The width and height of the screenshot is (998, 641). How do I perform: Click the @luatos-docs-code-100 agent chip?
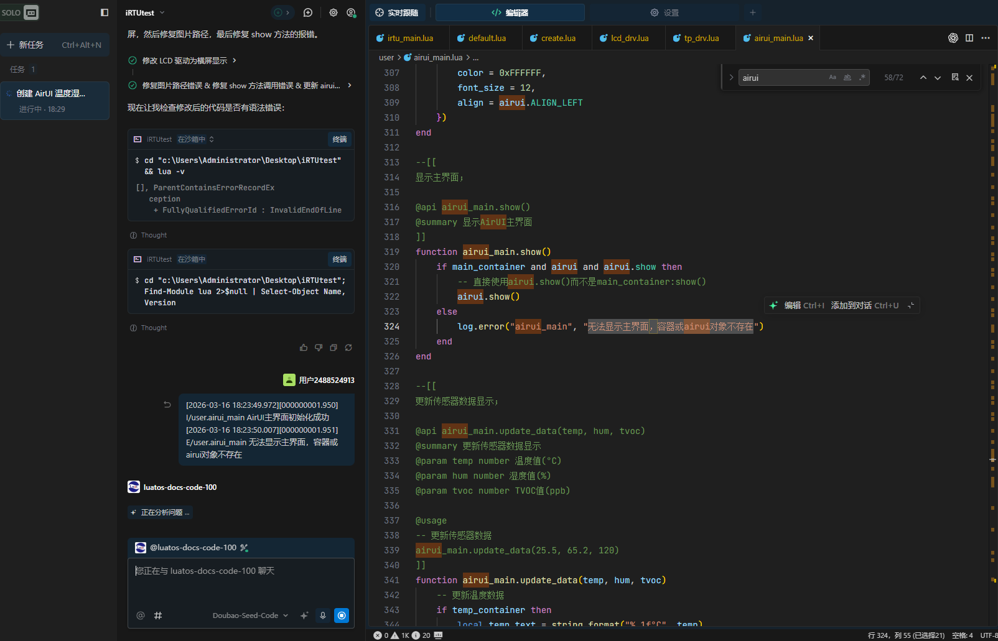[x=186, y=548]
